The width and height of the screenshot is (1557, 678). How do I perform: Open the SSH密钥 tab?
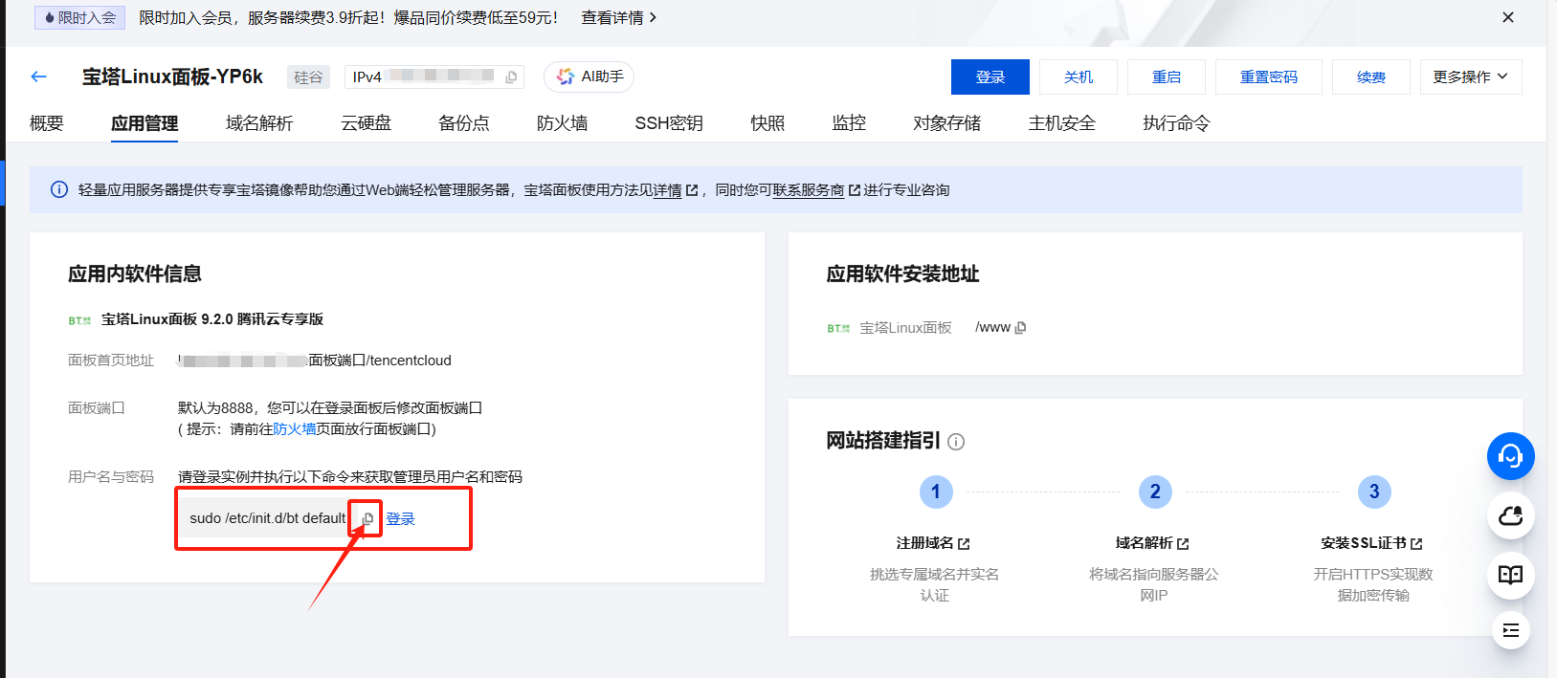point(668,123)
